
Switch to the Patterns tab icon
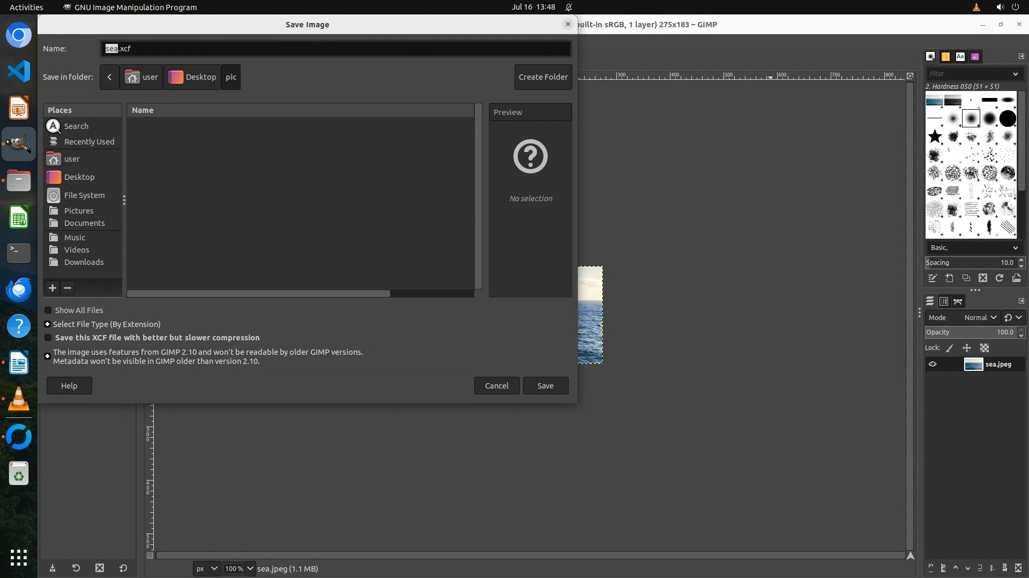click(945, 57)
